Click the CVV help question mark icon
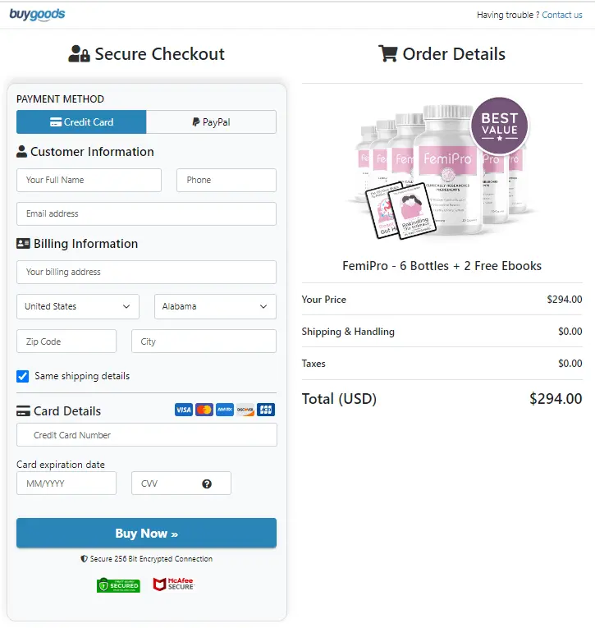The image size is (595, 628). 207,484
